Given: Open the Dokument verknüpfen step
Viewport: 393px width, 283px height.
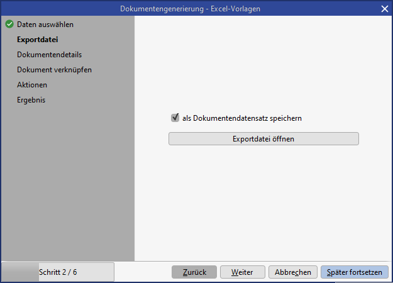Looking at the screenshot, I should click(x=55, y=70).
